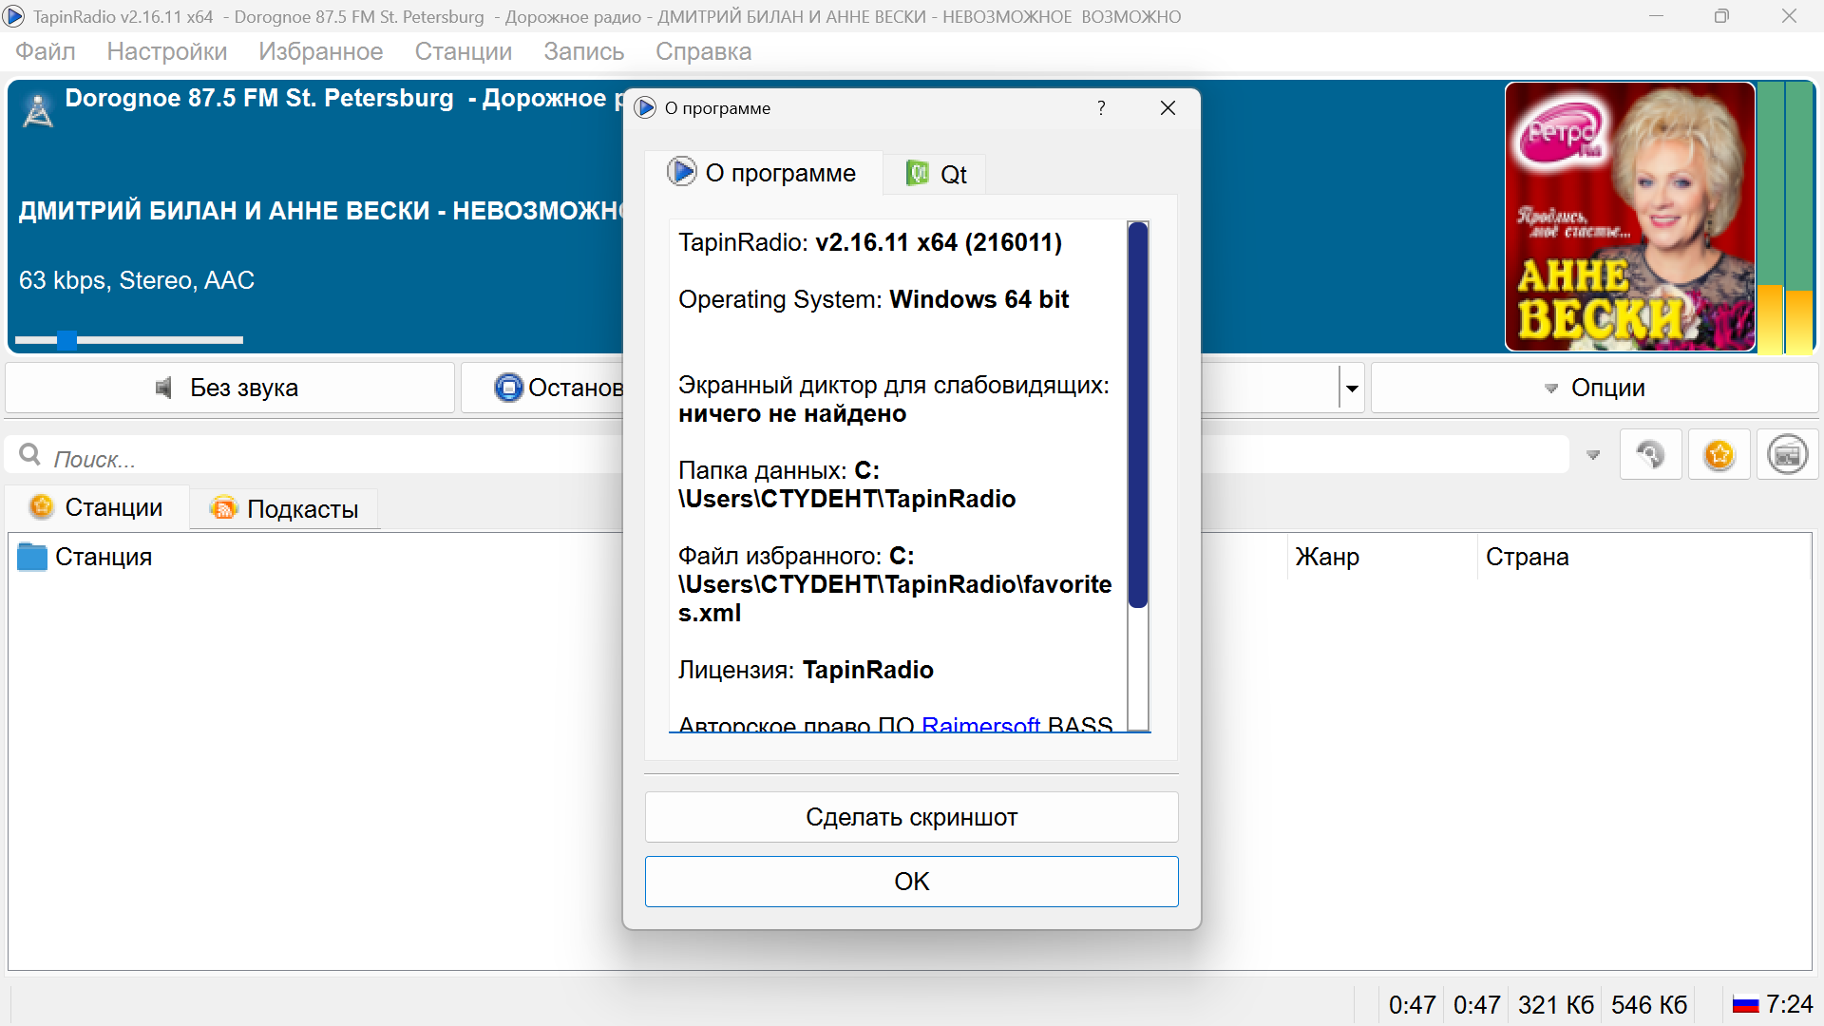This screenshot has height=1026, width=1824.
Task: Click the antenna icon beside station name
Action: coord(38,111)
